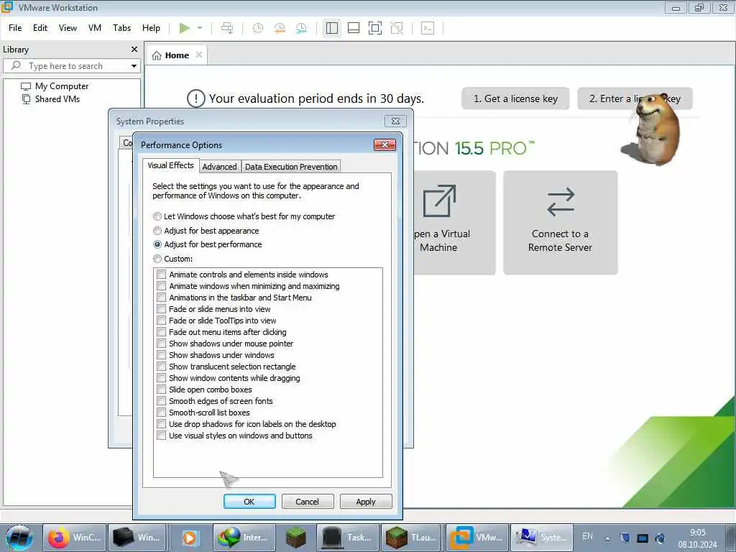Click the Library search field

(x=72, y=65)
